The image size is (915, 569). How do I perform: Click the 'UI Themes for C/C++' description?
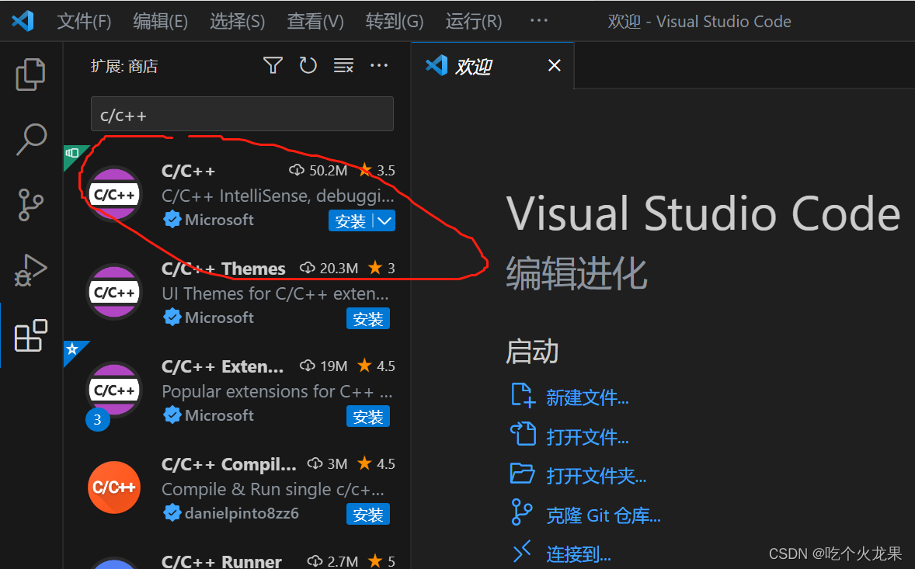[276, 294]
